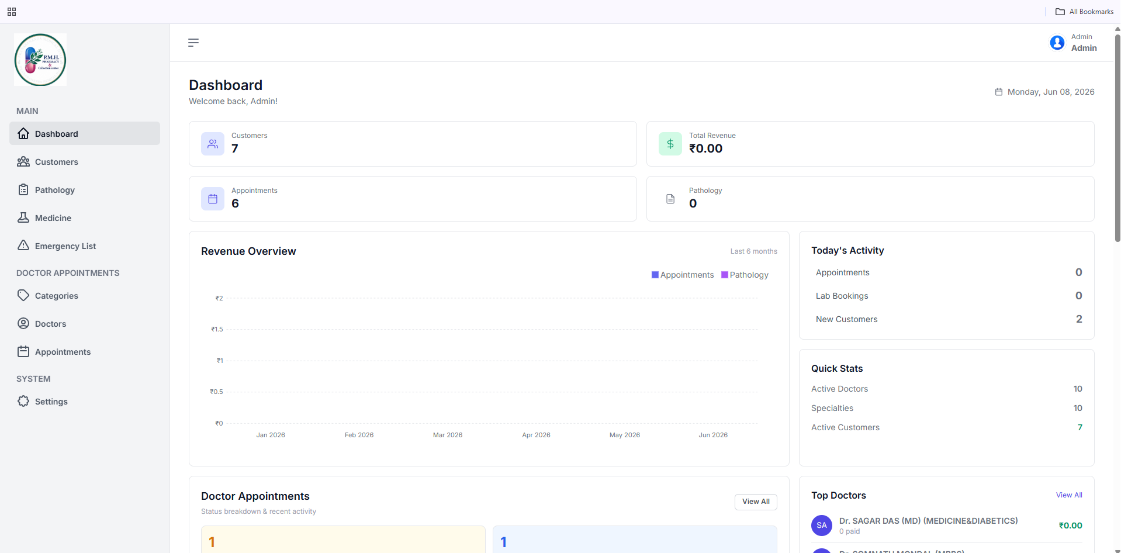Click 'Last 6 months' label

[x=753, y=251]
